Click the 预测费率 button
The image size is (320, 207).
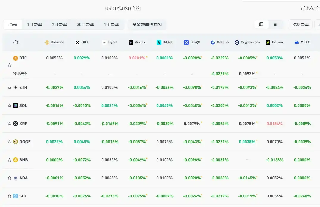pos(300,24)
